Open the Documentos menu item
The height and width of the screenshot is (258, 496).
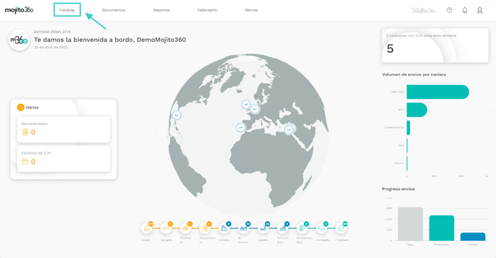pos(114,10)
